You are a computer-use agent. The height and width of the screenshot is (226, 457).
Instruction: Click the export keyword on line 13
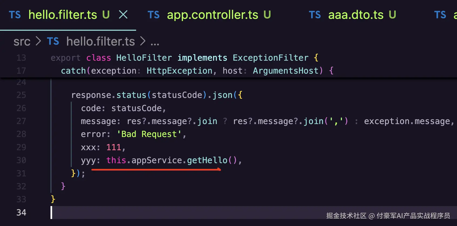[x=66, y=58]
